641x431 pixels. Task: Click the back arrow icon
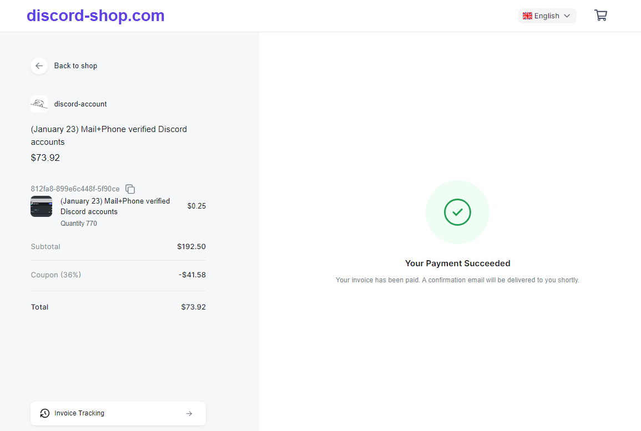[39, 66]
